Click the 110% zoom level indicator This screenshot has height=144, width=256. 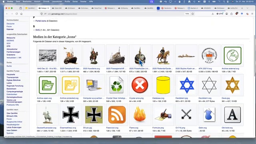coord(187,14)
